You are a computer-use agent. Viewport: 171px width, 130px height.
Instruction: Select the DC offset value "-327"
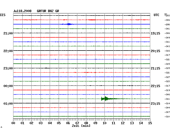(x=167, y=77)
